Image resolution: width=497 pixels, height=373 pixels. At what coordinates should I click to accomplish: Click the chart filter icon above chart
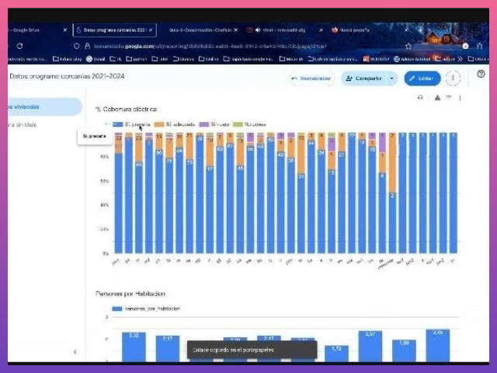[x=448, y=98]
